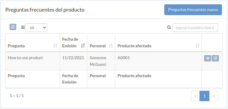
Task: Open the rows per page dropdown
Action: [36, 28]
